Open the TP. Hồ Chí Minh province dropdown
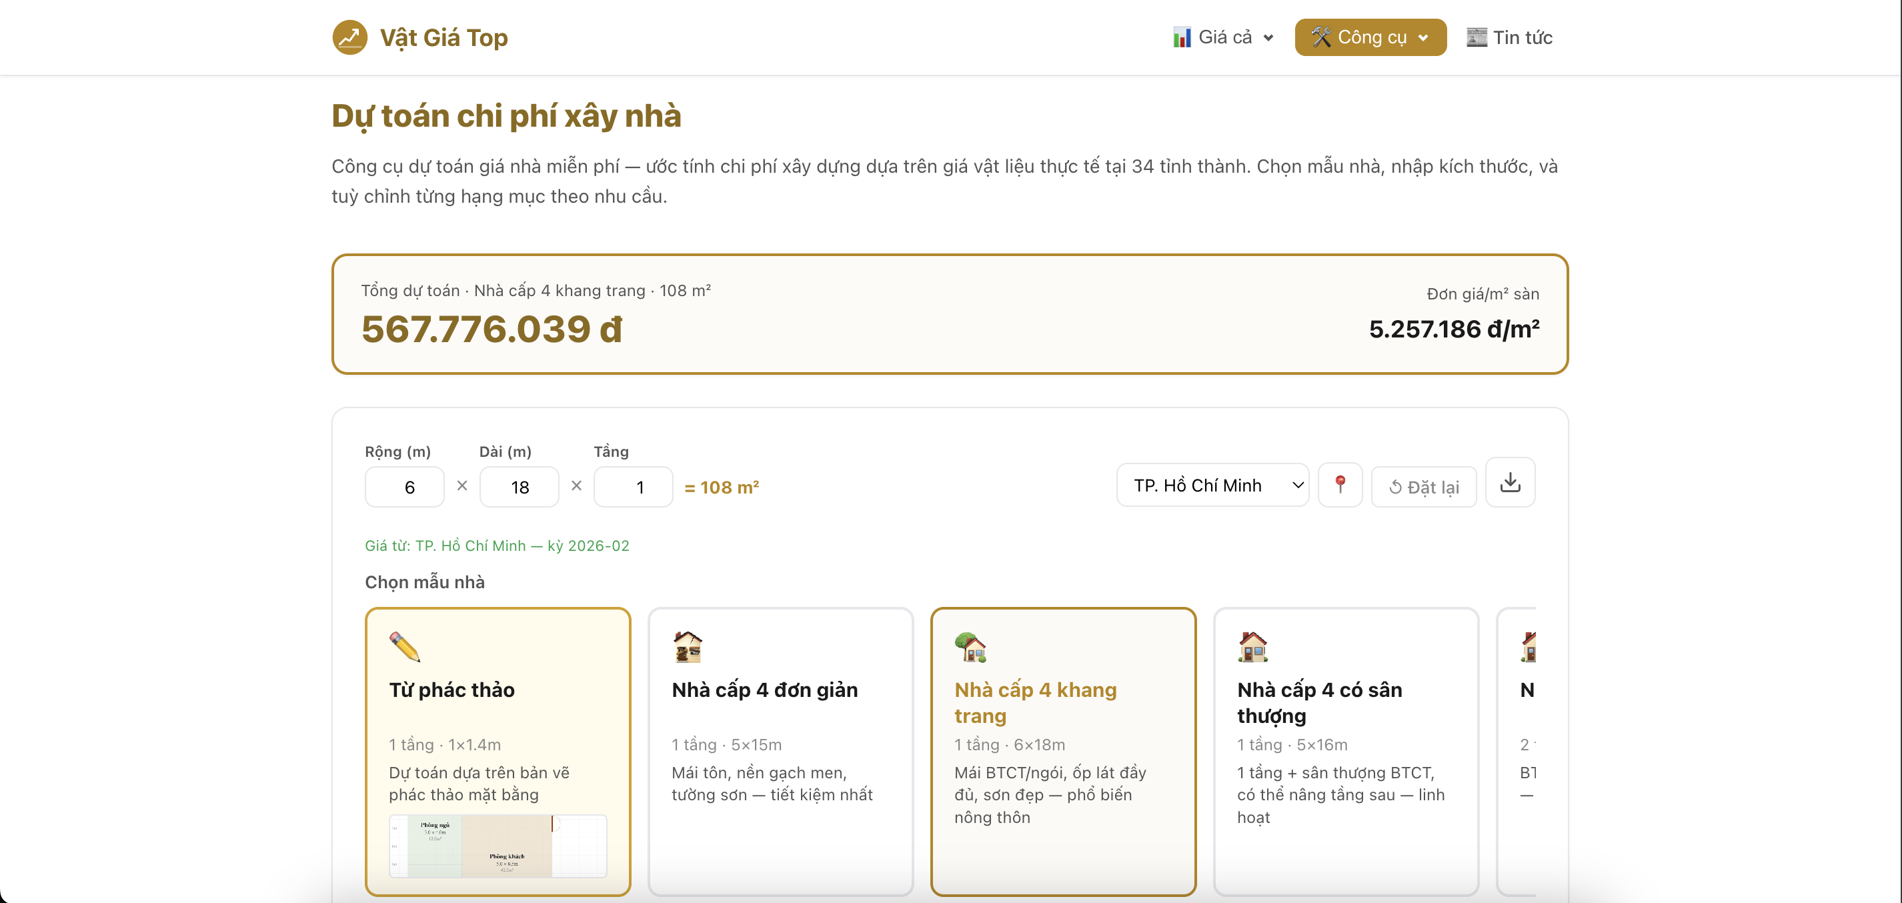This screenshot has height=903, width=1902. [1212, 485]
